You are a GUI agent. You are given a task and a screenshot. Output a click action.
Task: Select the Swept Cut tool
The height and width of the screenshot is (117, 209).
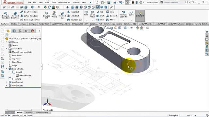tap(73, 12)
